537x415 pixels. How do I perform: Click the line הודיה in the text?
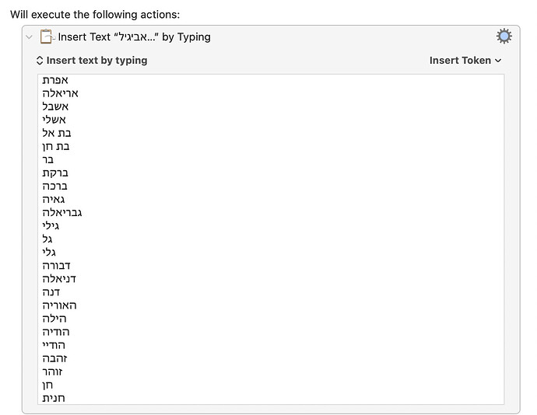[x=56, y=332]
